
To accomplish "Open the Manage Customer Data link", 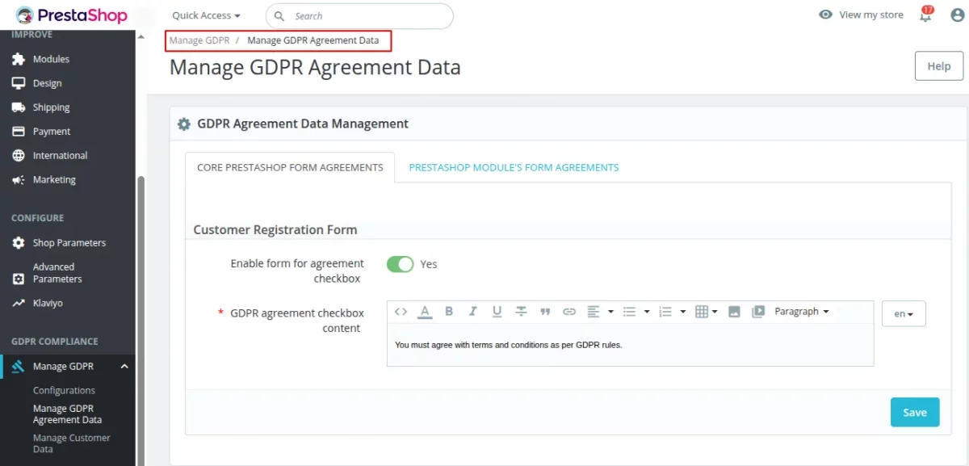I will [x=70, y=443].
